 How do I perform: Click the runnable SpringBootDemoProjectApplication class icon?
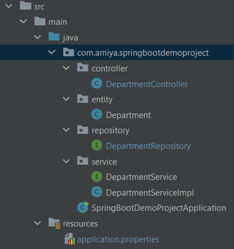pos(83,207)
